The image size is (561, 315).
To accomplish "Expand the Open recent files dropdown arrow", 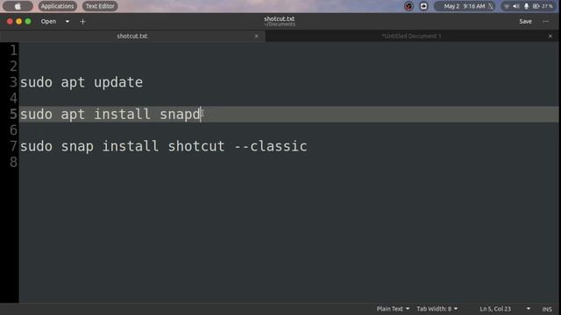I will [67, 21].
